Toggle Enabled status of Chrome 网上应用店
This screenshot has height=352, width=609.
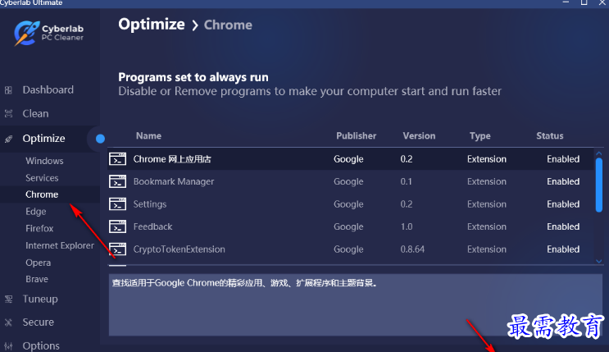[x=563, y=159]
